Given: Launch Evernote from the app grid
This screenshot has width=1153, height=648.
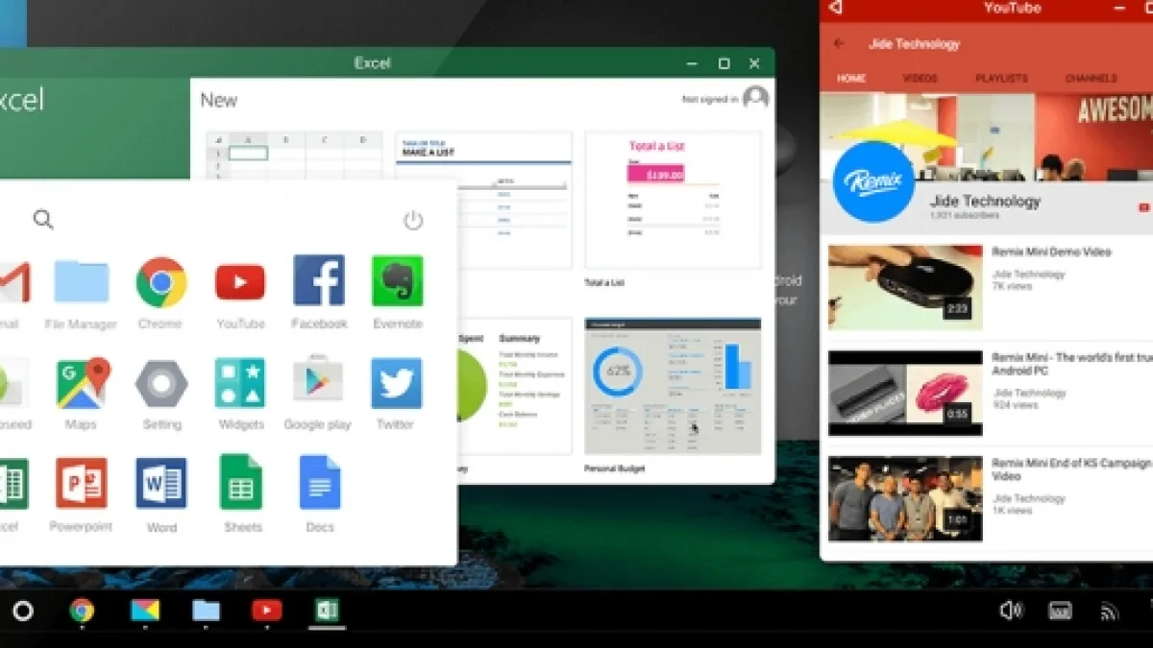Looking at the screenshot, I should pos(397,282).
